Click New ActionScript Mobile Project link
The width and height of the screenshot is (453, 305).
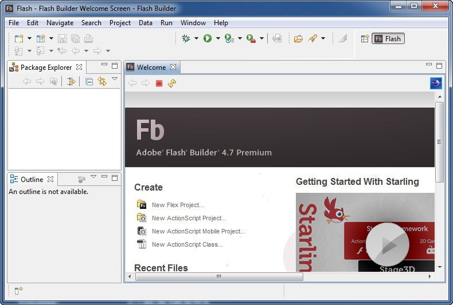pyautogui.click(x=198, y=231)
